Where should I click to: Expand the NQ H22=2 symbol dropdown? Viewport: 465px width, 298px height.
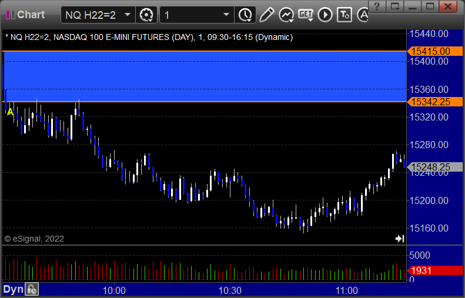coord(128,15)
